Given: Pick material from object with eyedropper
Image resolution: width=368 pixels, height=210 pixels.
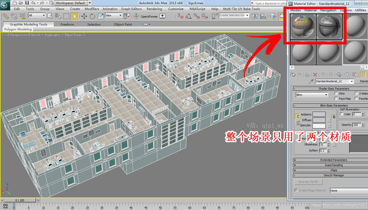Looking at the screenshot, I should pyautogui.click(x=311, y=81).
